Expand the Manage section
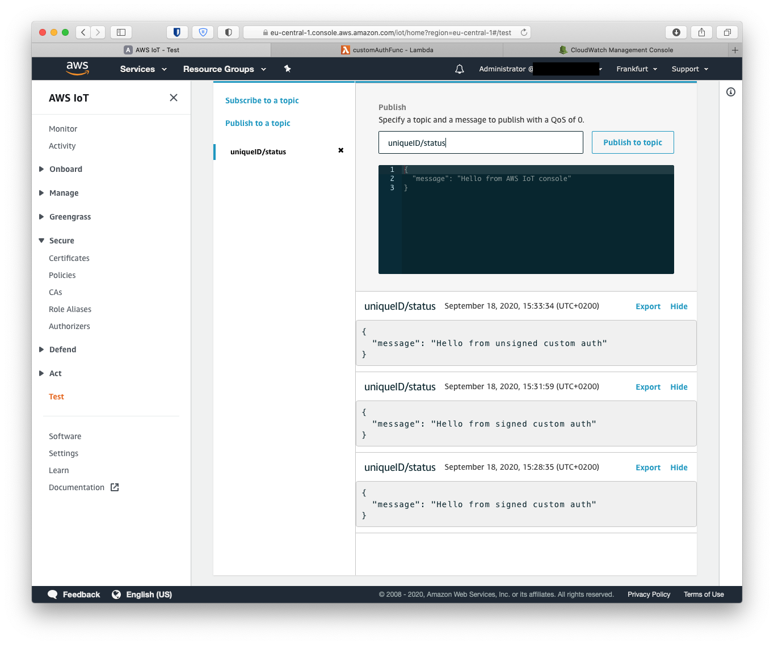This screenshot has height=645, width=774. pos(59,193)
